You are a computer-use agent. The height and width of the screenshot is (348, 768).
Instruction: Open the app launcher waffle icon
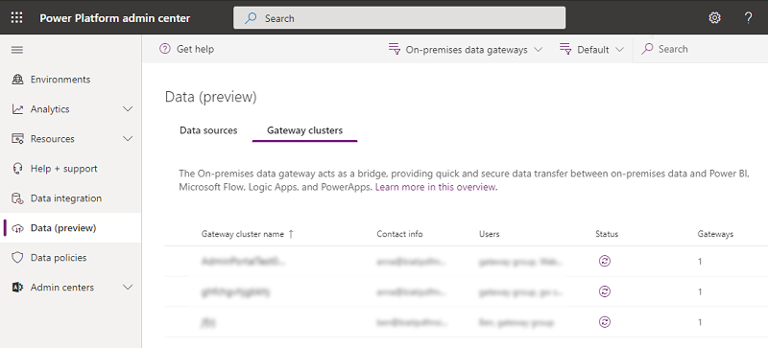point(16,18)
